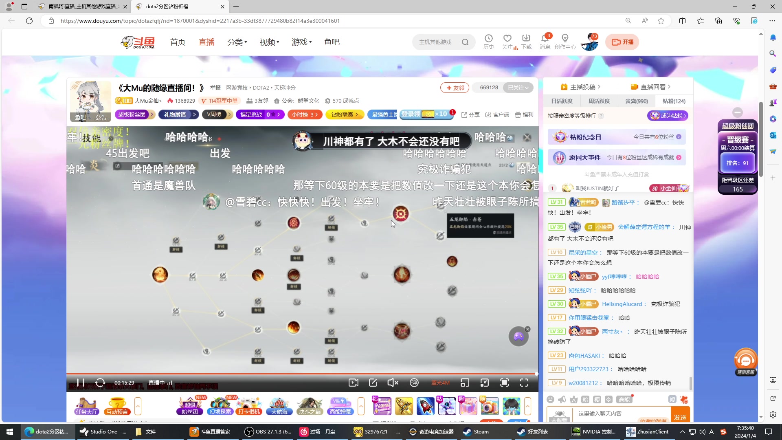Screen dimensions: 782x440
Task: Open the 打卡相机 camera icon
Action: (x=249, y=406)
